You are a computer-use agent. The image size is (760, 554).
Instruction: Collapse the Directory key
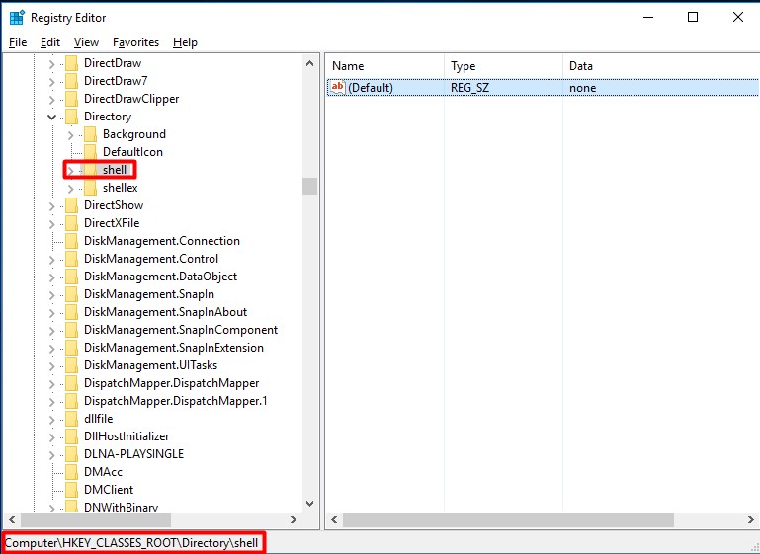click(51, 117)
